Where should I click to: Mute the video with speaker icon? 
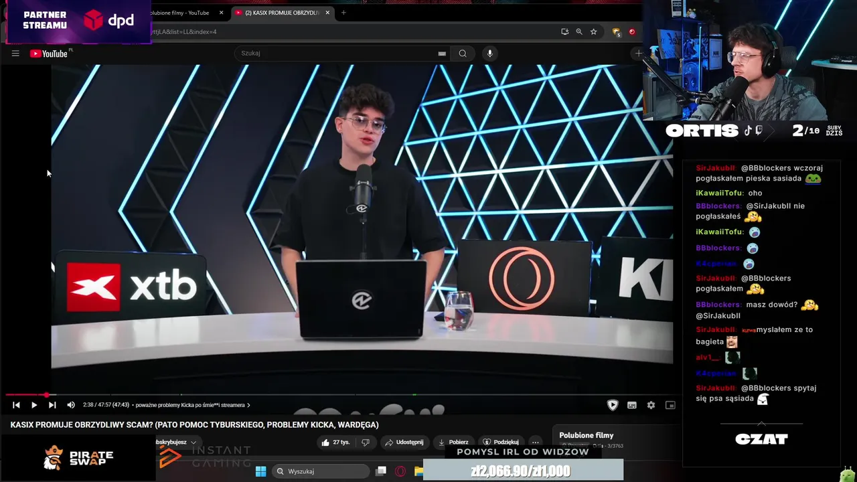[71, 405]
